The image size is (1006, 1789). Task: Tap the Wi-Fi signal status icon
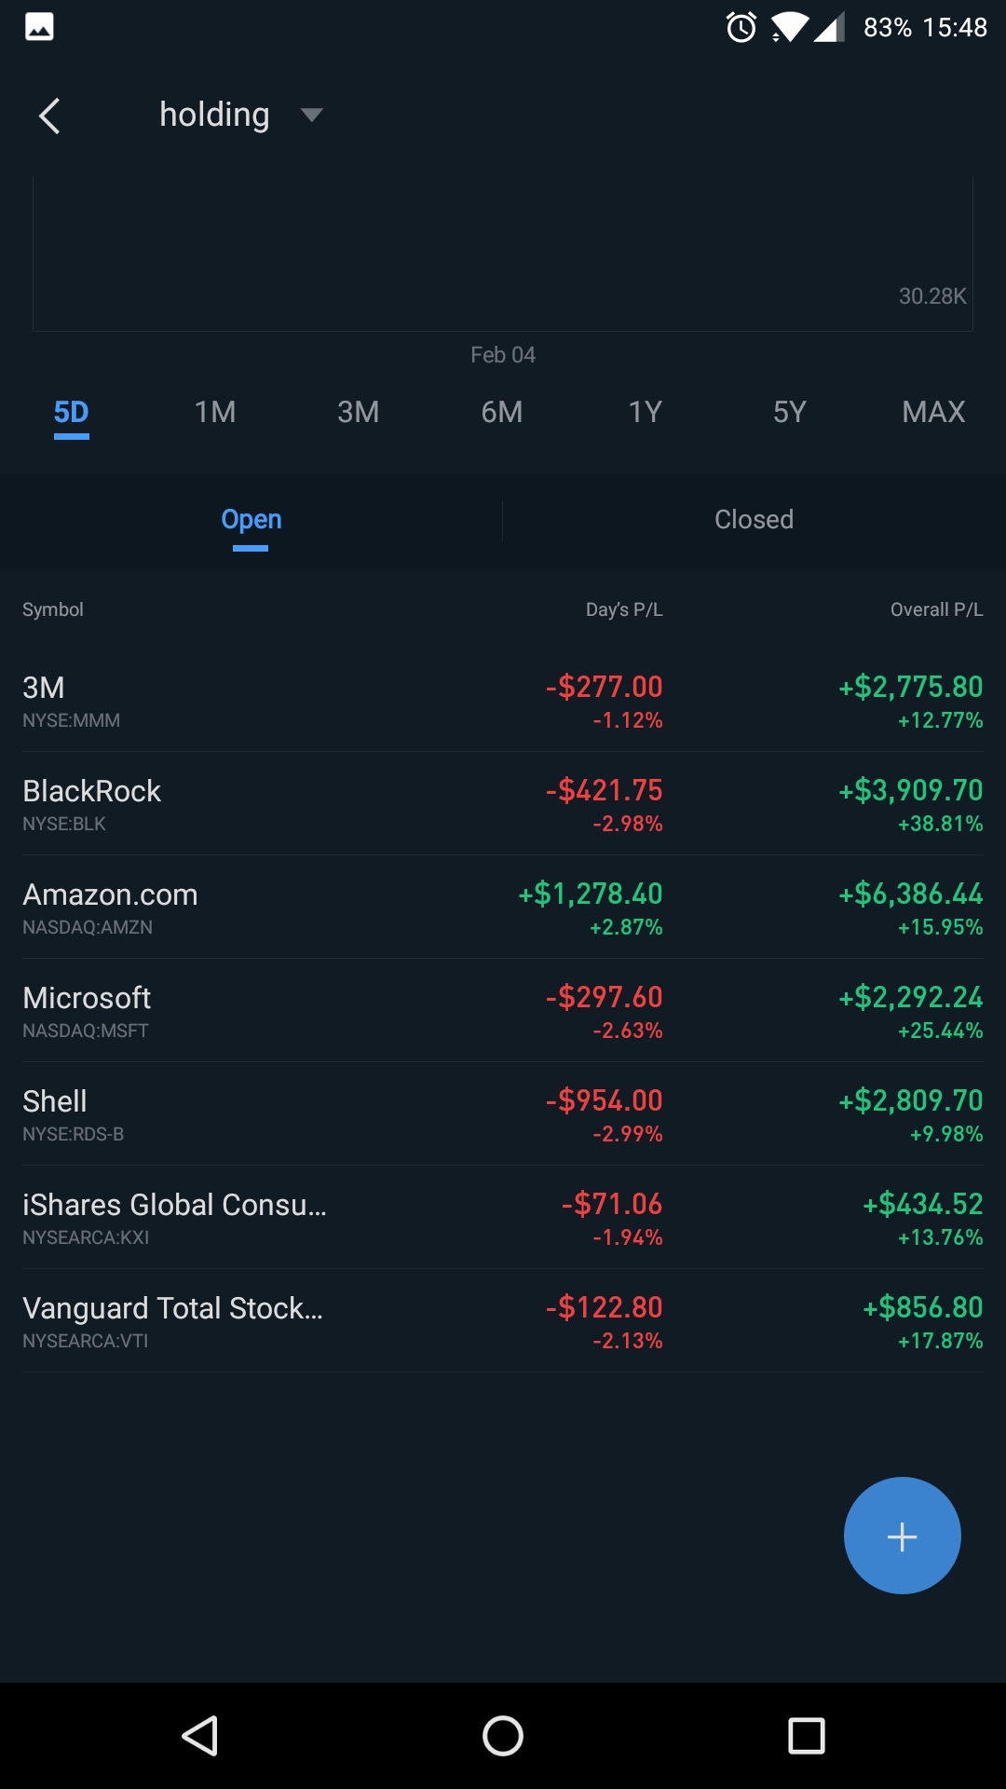(788, 27)
